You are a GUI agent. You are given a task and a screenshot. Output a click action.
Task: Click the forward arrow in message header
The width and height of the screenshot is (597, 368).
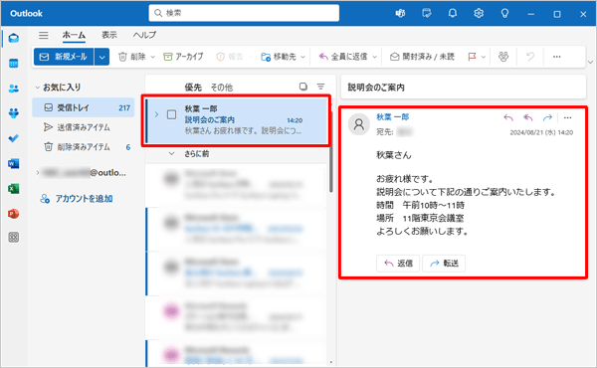point(547,117)
